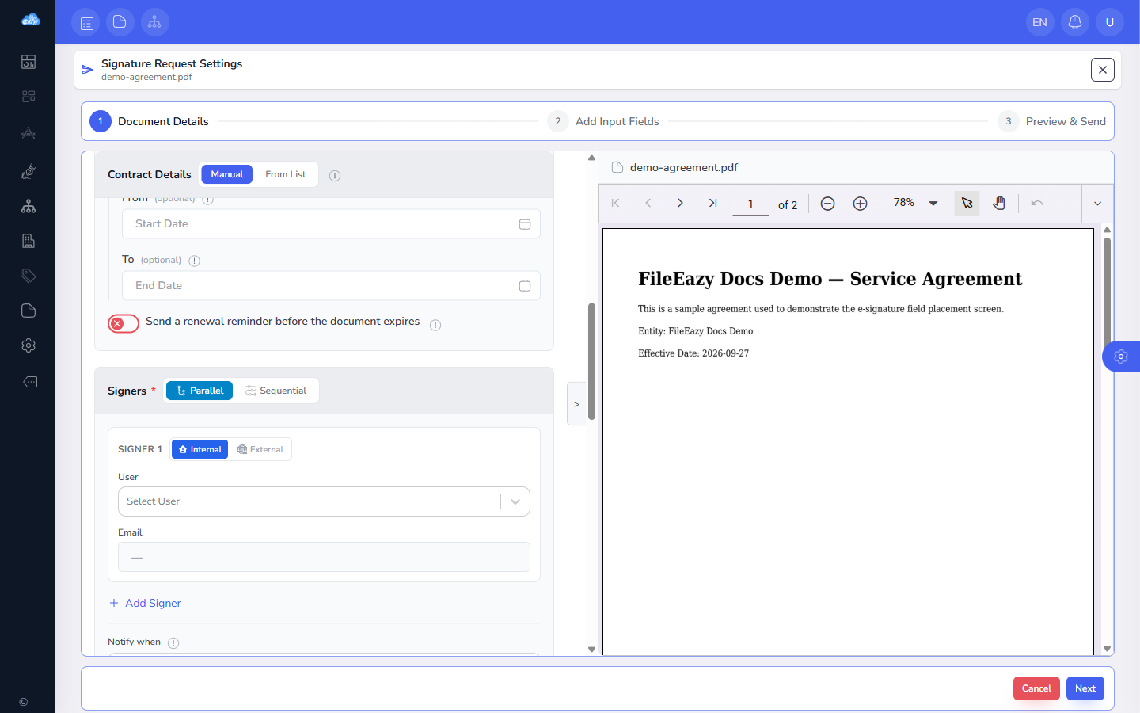Open the list view icon in top bar
Image resolution: width=1140 pixels, height=713 pixels.
(86, 23)
